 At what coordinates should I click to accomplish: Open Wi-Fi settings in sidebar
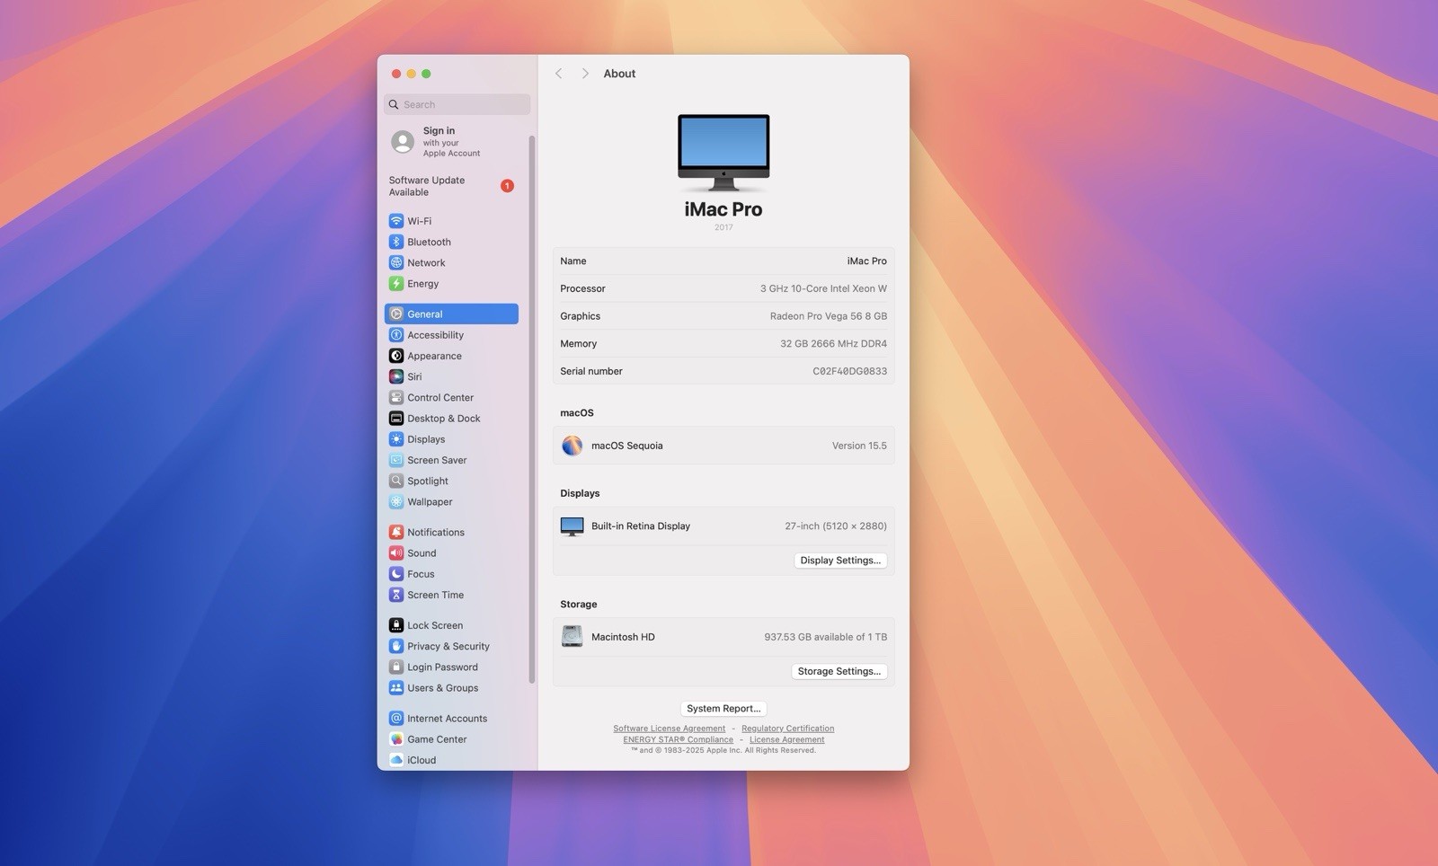click(418, 221)
